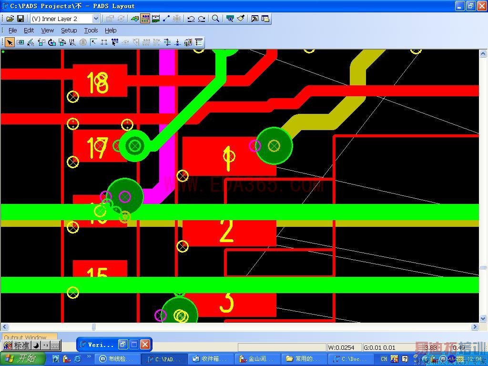
Task: Click the Dimensioning toolbar icon
Action: coord(156,19)
